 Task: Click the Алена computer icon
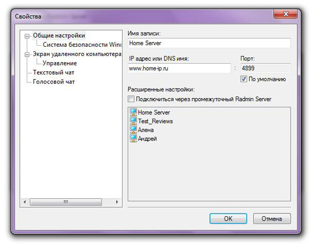[x=133, y=129]
